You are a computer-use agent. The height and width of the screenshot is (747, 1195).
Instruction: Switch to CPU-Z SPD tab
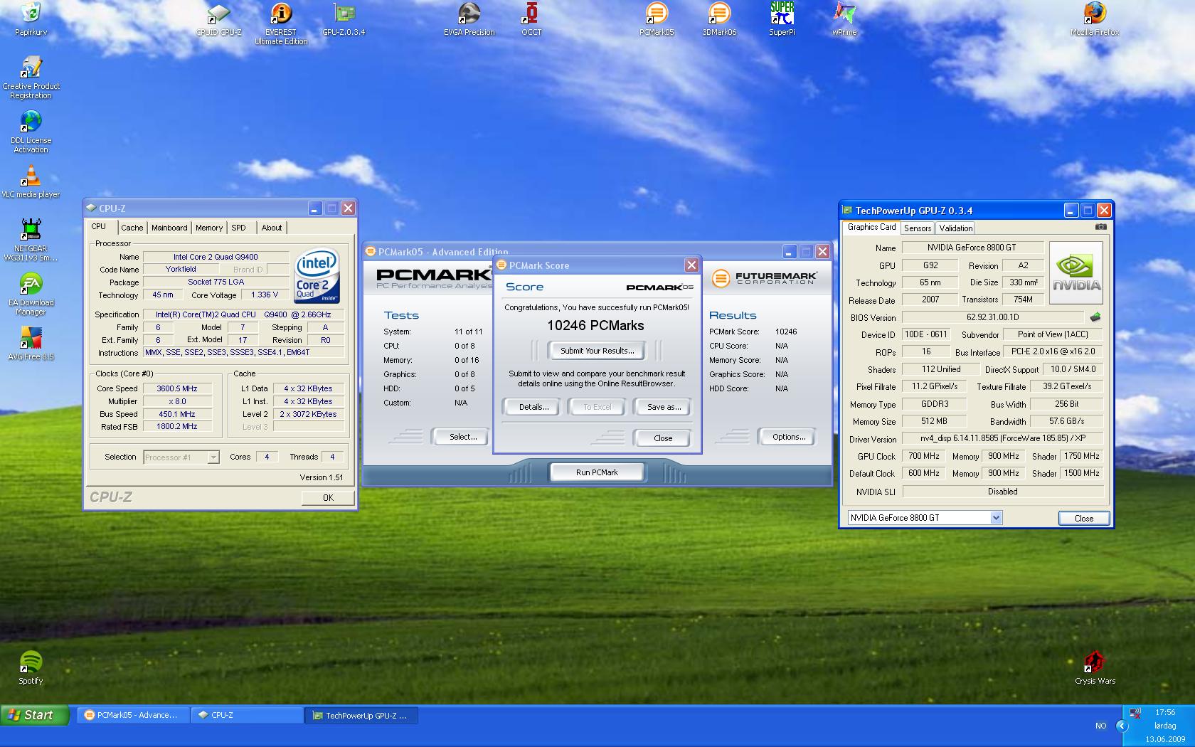pos(238,228)
